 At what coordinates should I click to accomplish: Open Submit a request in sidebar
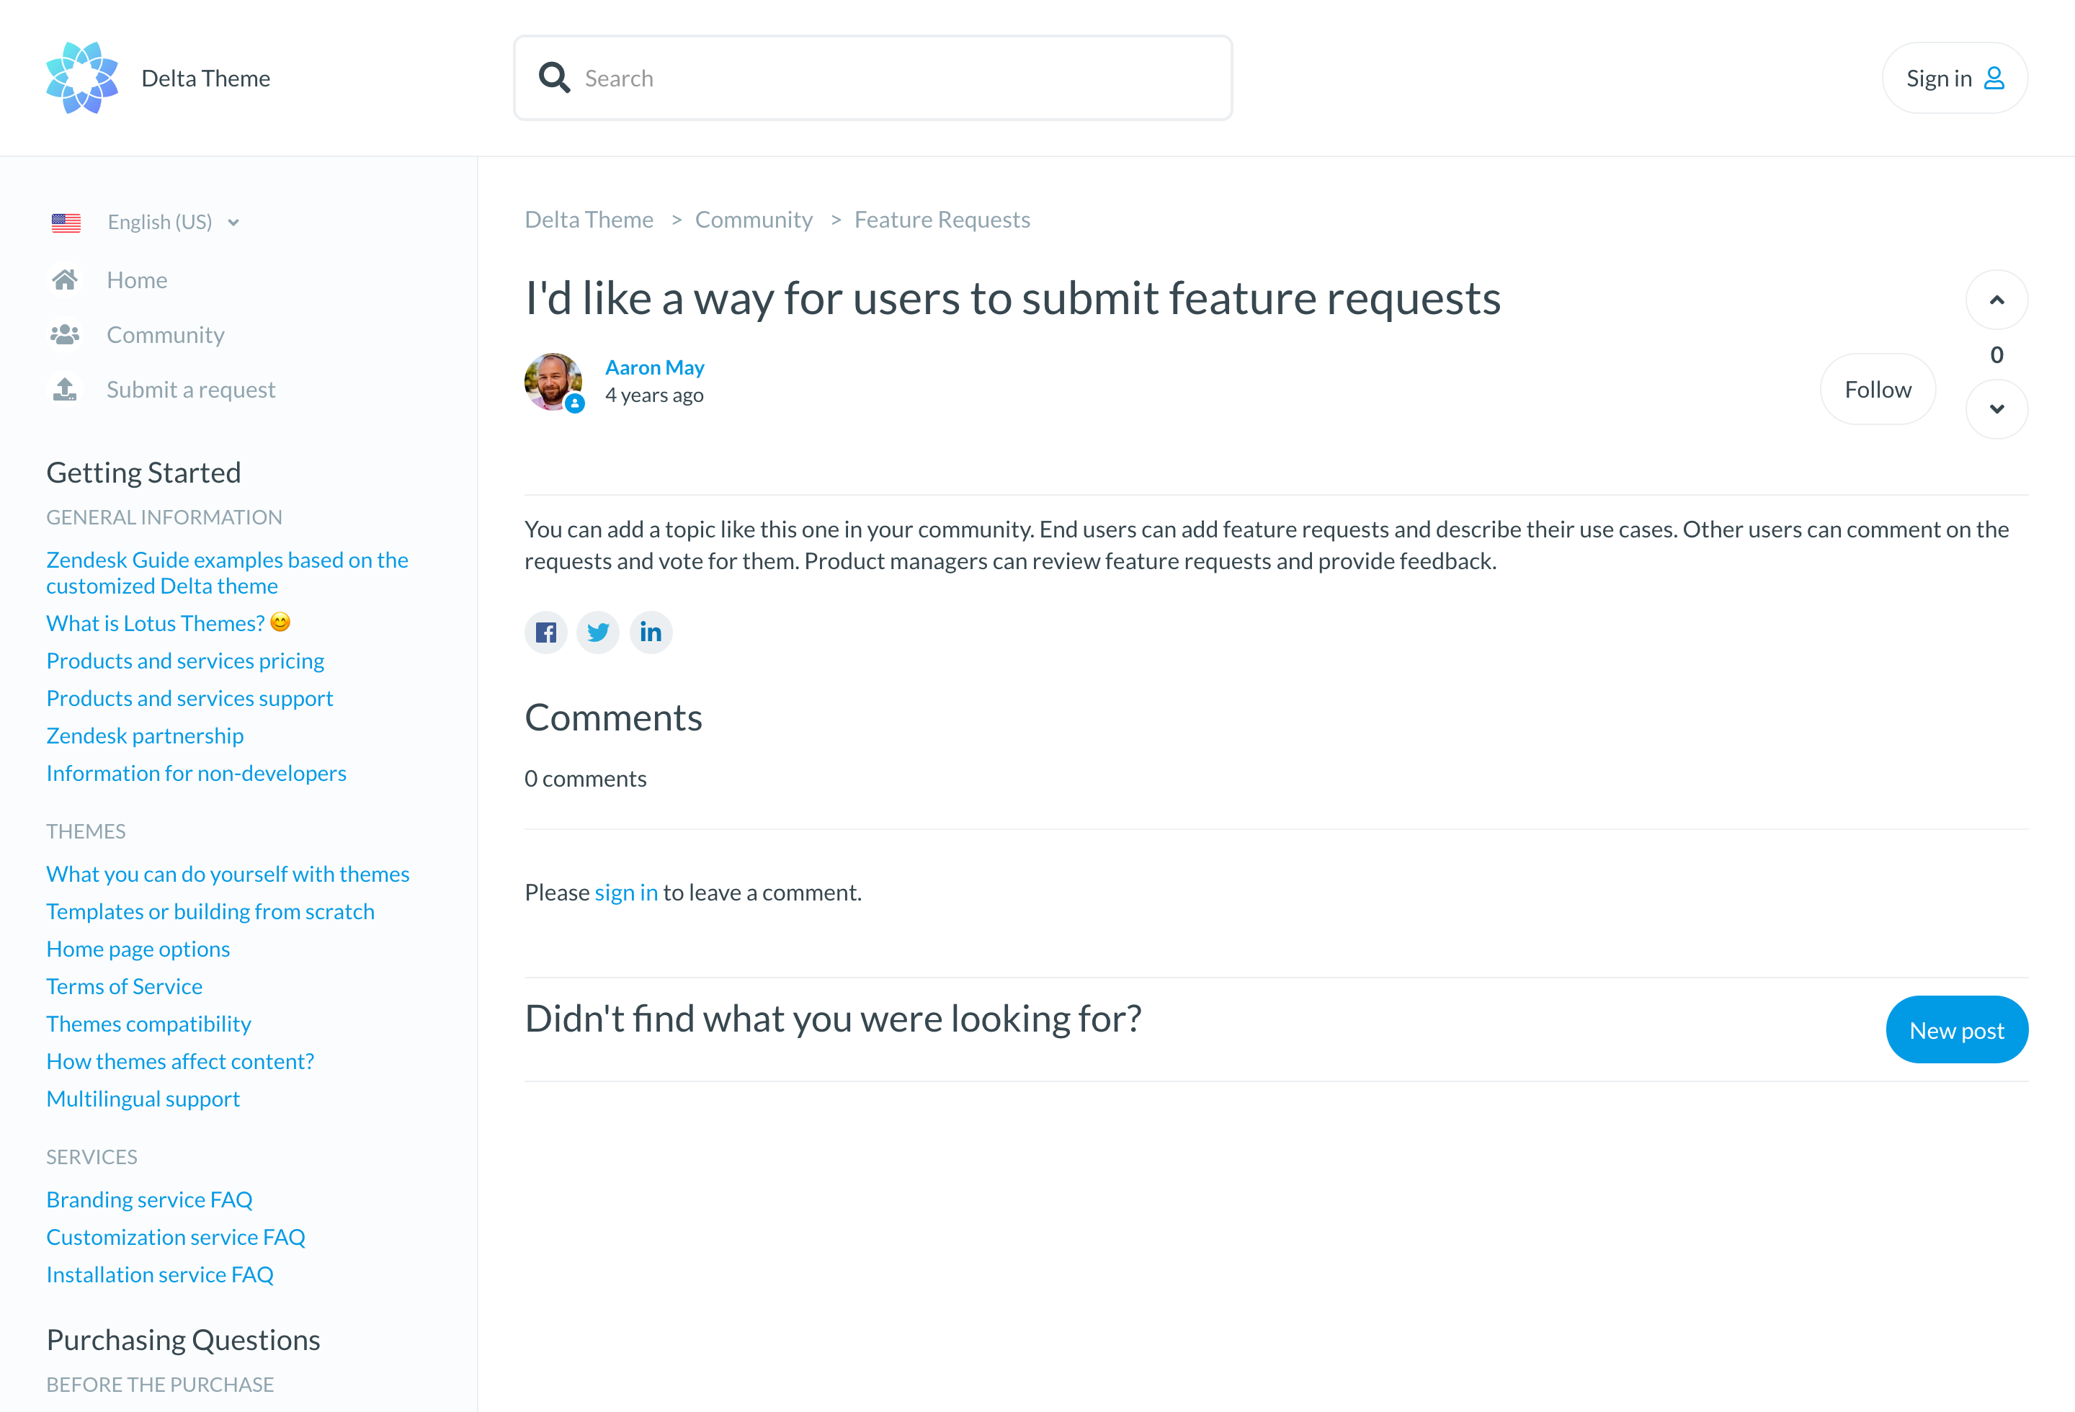[x=191, y=389]
